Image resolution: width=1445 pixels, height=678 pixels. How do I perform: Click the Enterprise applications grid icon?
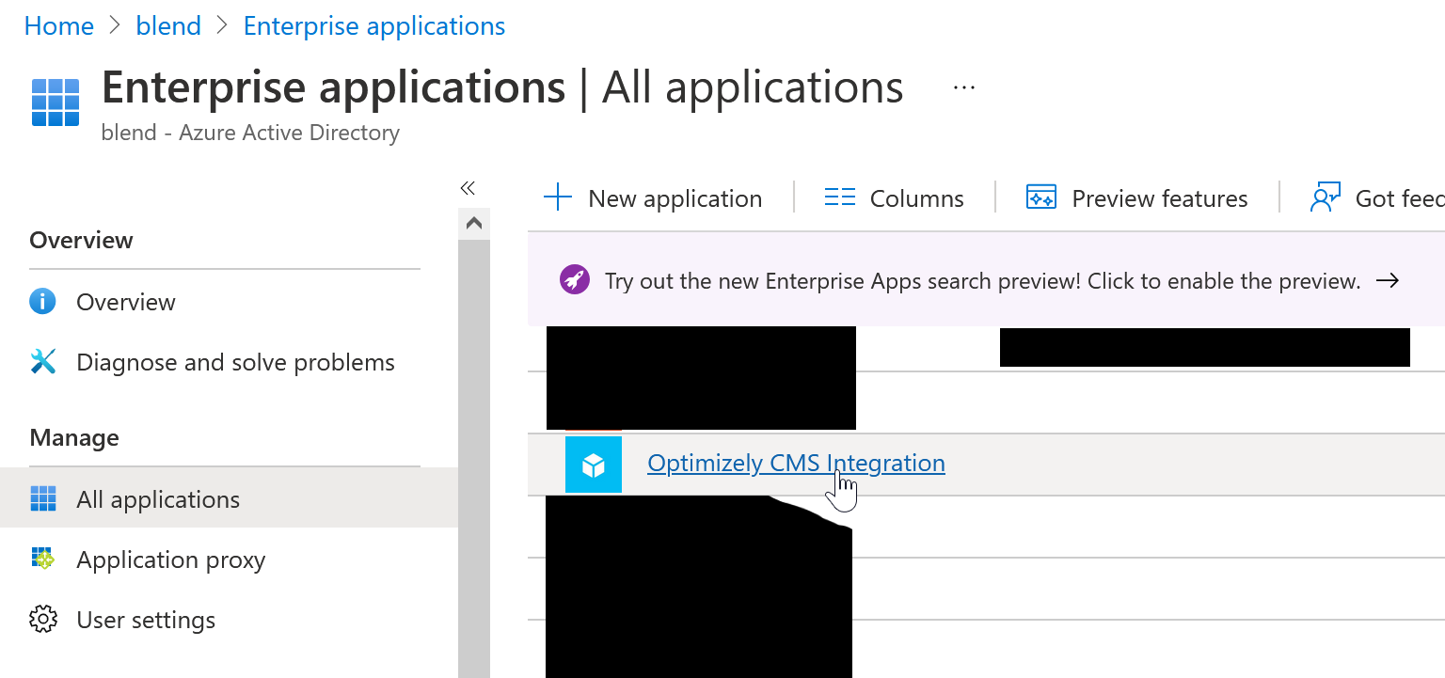[x=56, y=102]
